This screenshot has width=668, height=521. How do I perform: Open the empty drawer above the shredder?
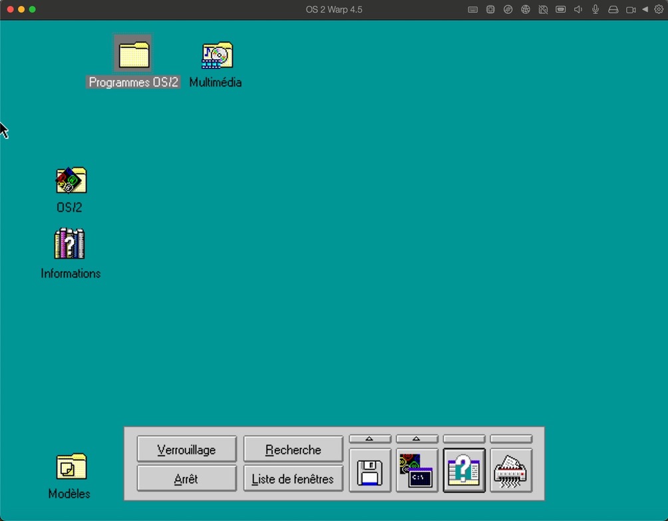(511, 439)
